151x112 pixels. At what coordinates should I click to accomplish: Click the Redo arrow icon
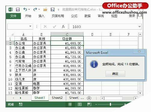point(35,10)
